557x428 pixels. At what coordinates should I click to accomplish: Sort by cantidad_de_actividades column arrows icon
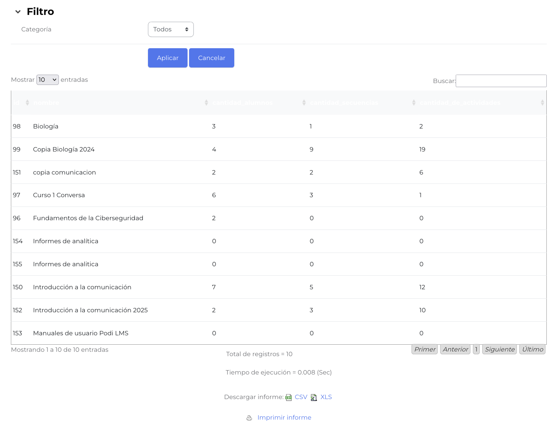coord(542,103)
